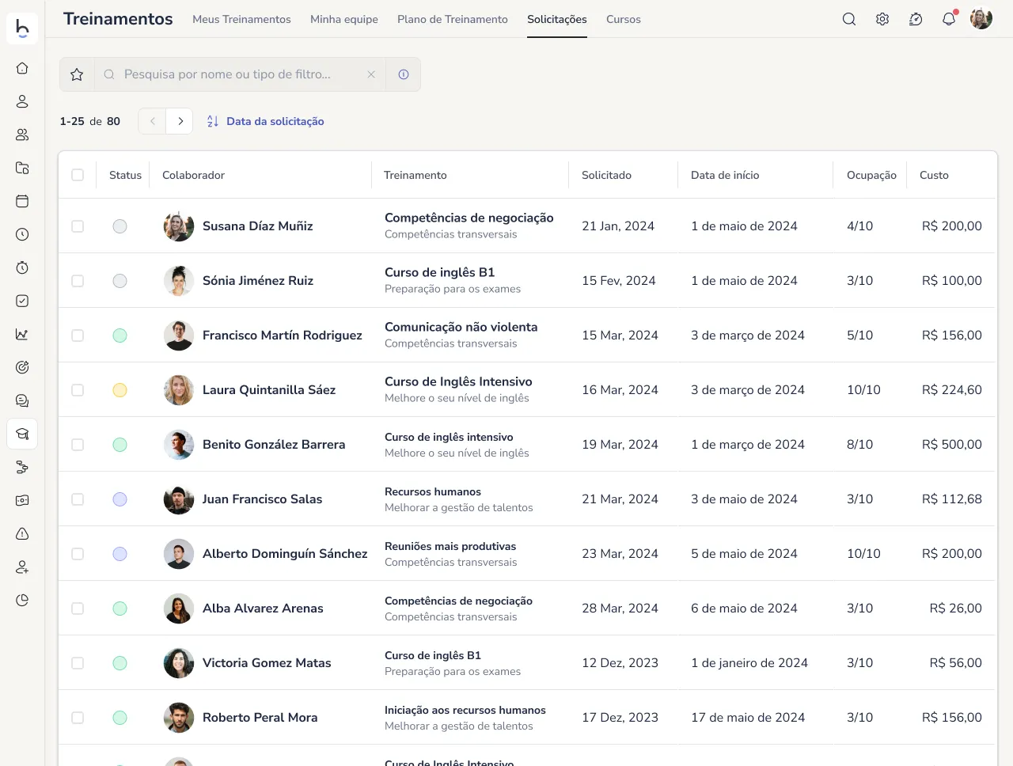Check the box for Laura Quintanilla Sáez
The image size is (1013, 766).
(78, 390)
